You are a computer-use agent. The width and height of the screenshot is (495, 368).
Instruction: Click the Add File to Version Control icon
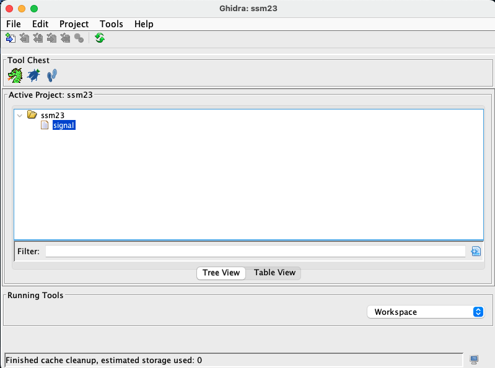tap(11, 38)
